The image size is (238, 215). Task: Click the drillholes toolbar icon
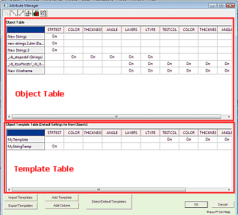[x=21, y=13]
